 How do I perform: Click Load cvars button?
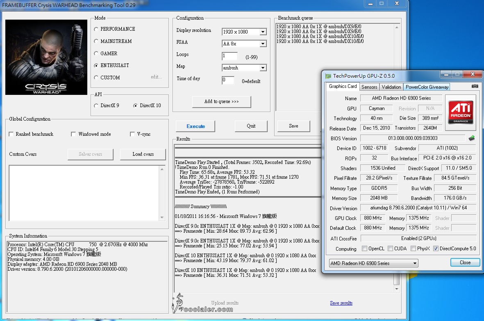[x=143, y=154]
